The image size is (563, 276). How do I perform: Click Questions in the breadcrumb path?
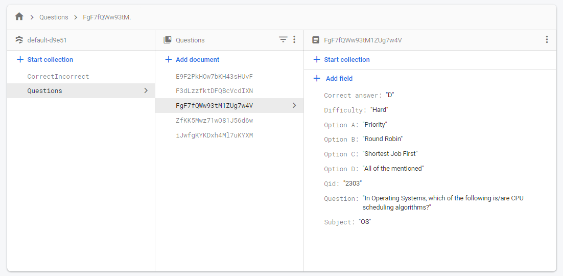pos(54,17)
